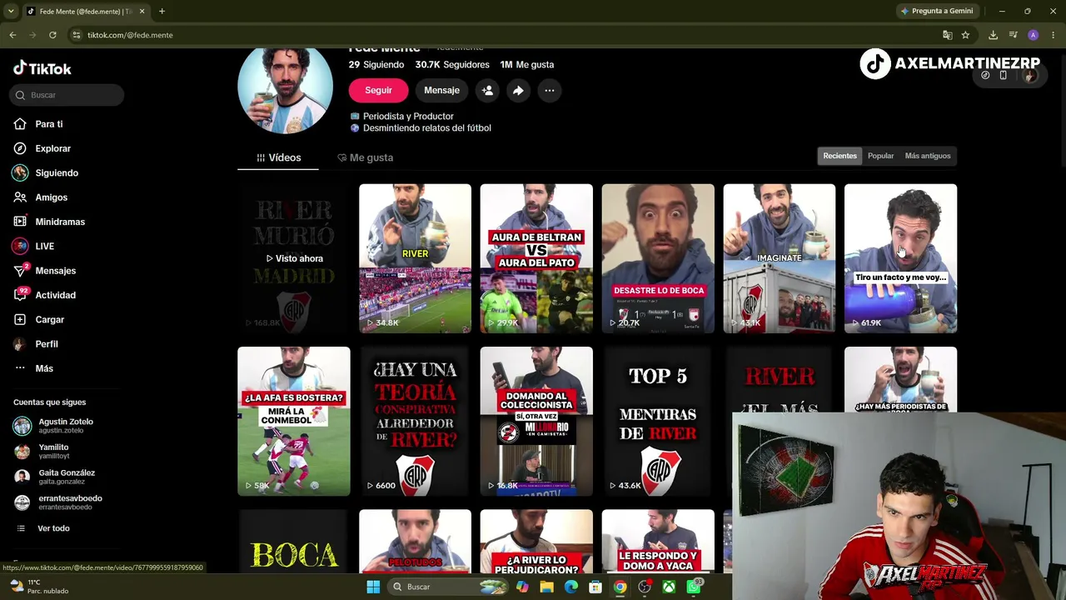This screenshot has width=1066, height=600.
Task: Expand the Chrome tab search dropdown
Action: pyautogui.click(x=11, y=11)
